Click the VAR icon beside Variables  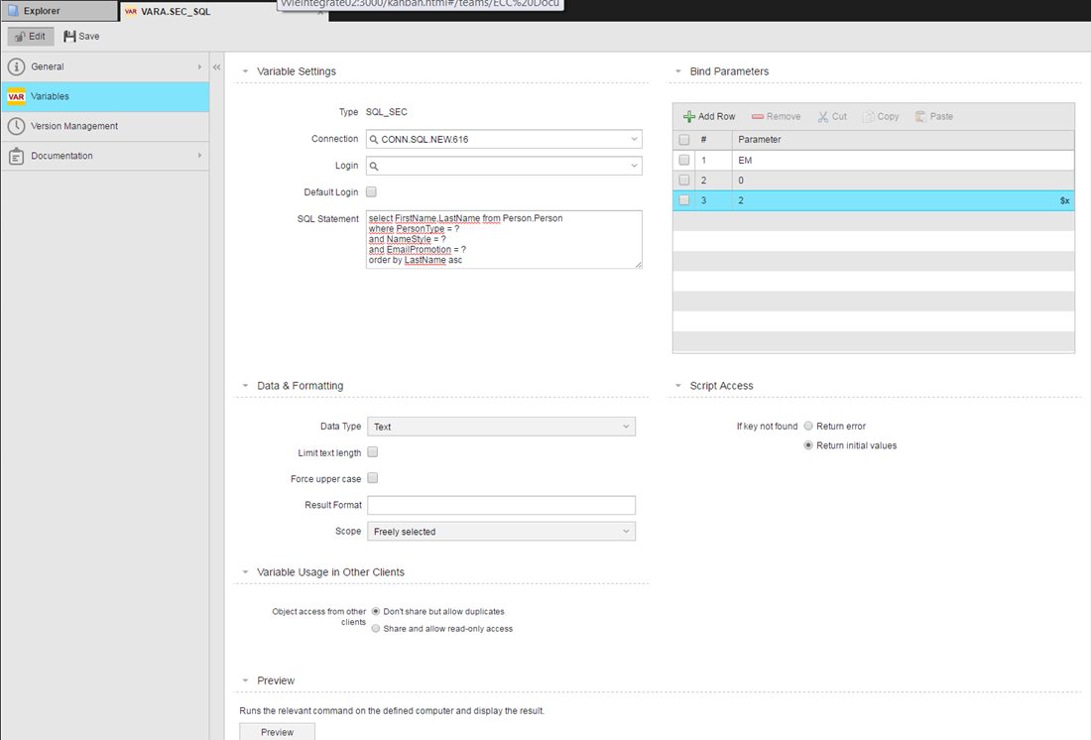point(16,97)
